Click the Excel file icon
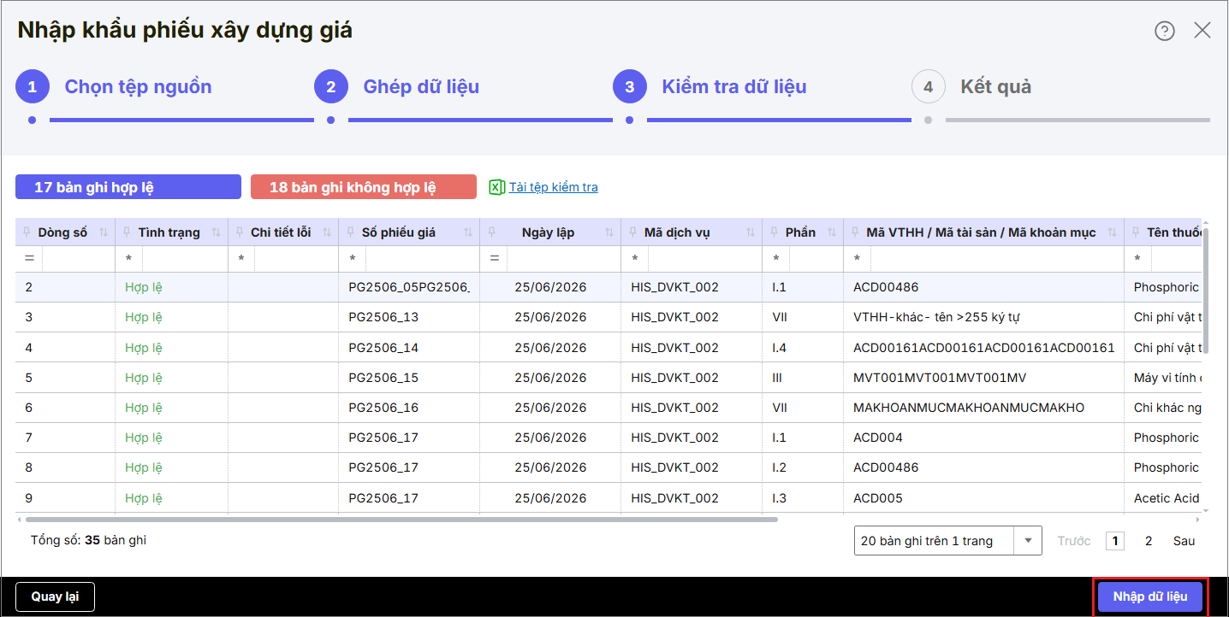The height and width of the screenshot is (617, 1229). 496,187
